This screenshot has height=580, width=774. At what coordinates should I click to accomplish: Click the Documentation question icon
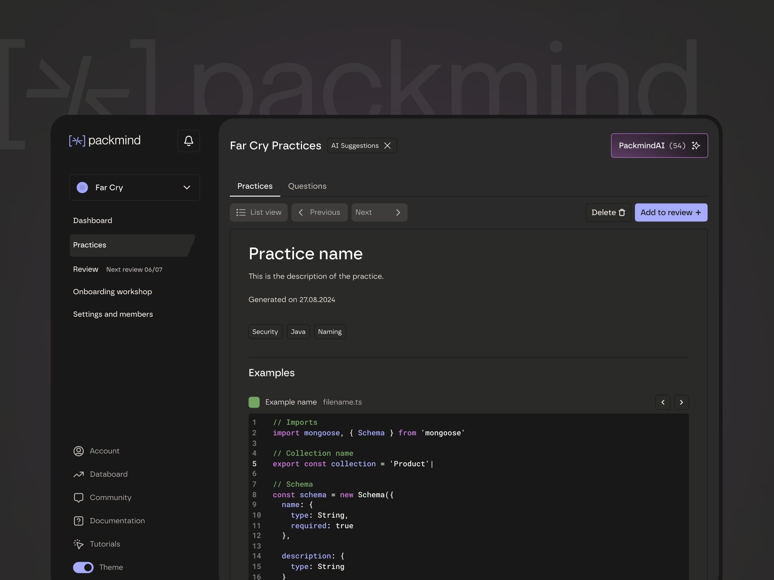(78, 521)
